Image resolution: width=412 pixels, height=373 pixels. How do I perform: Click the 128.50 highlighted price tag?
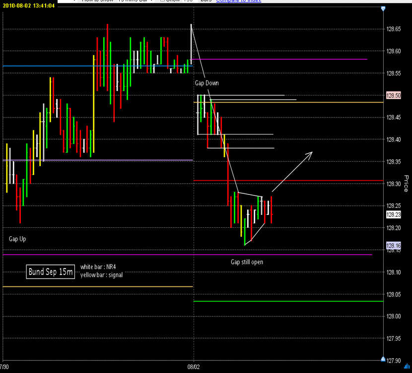tap(394, 95)
